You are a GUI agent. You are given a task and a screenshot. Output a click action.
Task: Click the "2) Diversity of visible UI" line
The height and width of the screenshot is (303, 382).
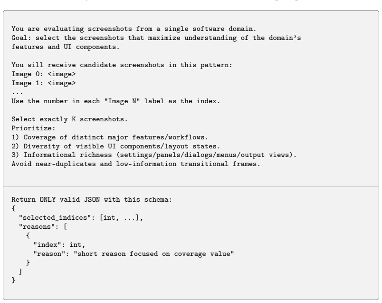click(x=116, y=146)
